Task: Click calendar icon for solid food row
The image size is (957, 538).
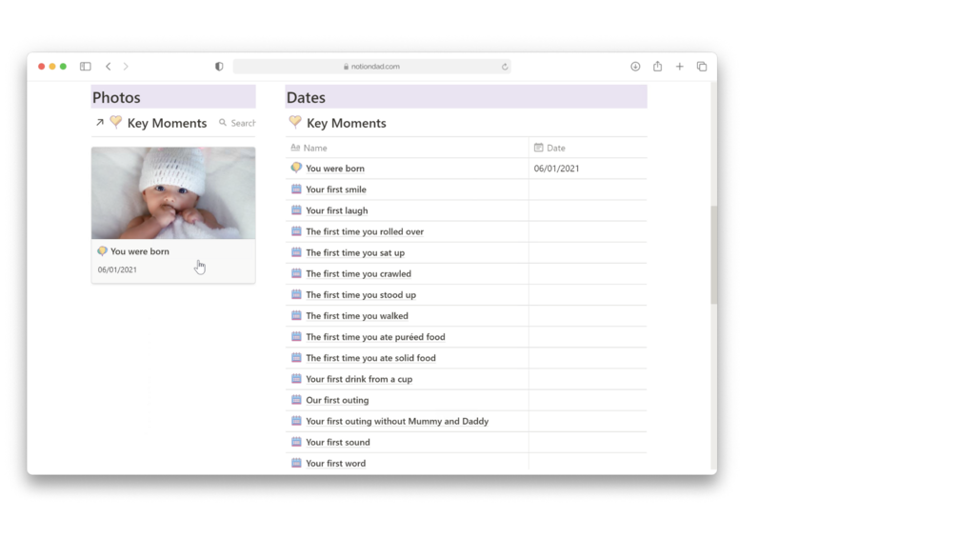Action: [x=296, y=357]
